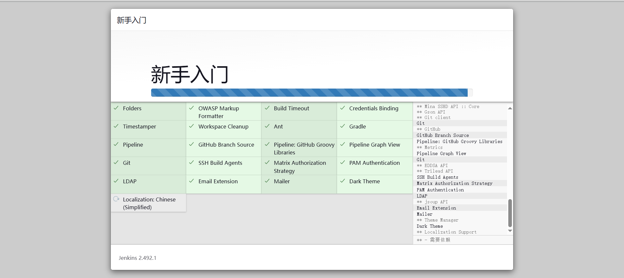Screen dimensions: 624x278
Task: Click log line Matrix Authorization Strategy
Action: [455, 183]
